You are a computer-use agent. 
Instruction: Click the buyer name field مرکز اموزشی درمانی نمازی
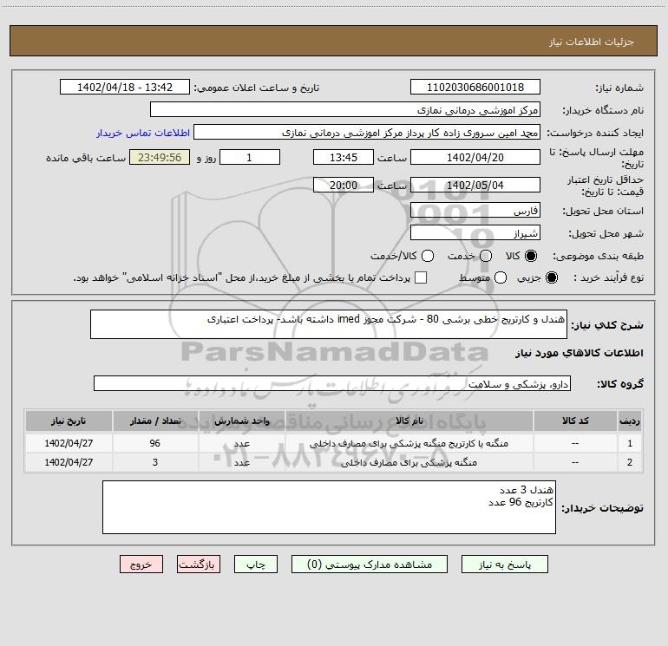[x=345, y=109]
